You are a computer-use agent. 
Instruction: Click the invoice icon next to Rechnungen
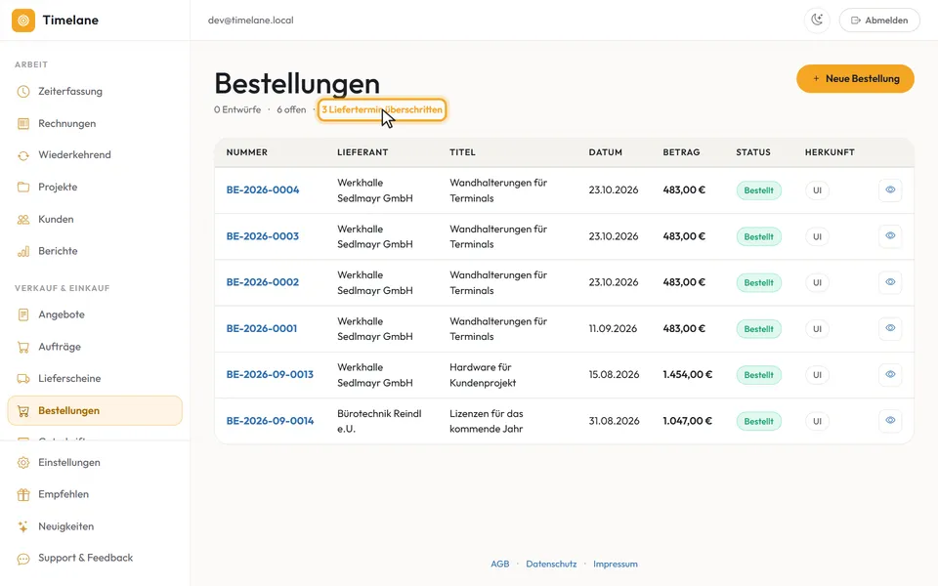pyautogui.click(x=23, y=124)
